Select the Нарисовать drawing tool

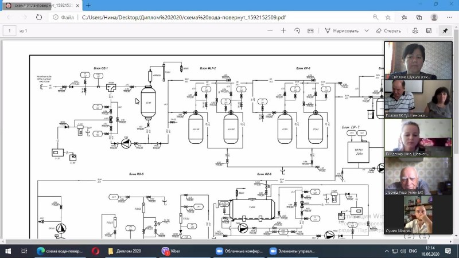click(x=341, y=31)
